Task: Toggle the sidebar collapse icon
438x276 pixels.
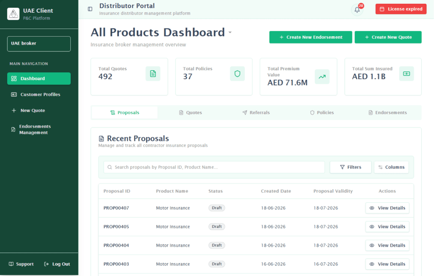Action: tap(90, 9)
